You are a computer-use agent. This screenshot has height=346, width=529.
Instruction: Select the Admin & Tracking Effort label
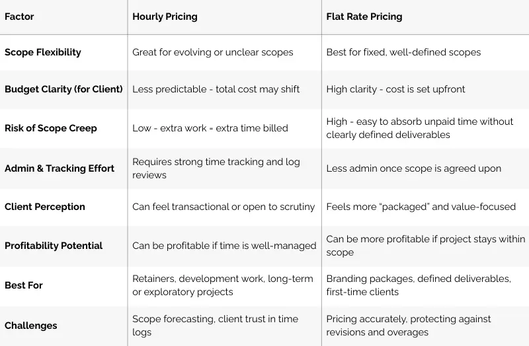(x=60, y=168)
